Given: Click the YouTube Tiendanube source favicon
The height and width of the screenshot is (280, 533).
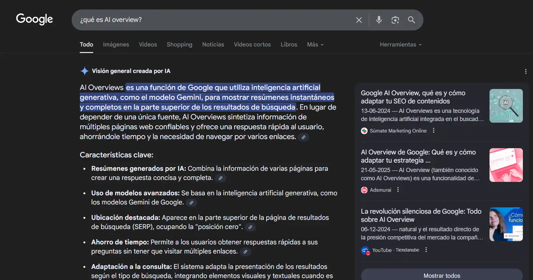Looking at the screenshot, I should (x=365, y=251).
